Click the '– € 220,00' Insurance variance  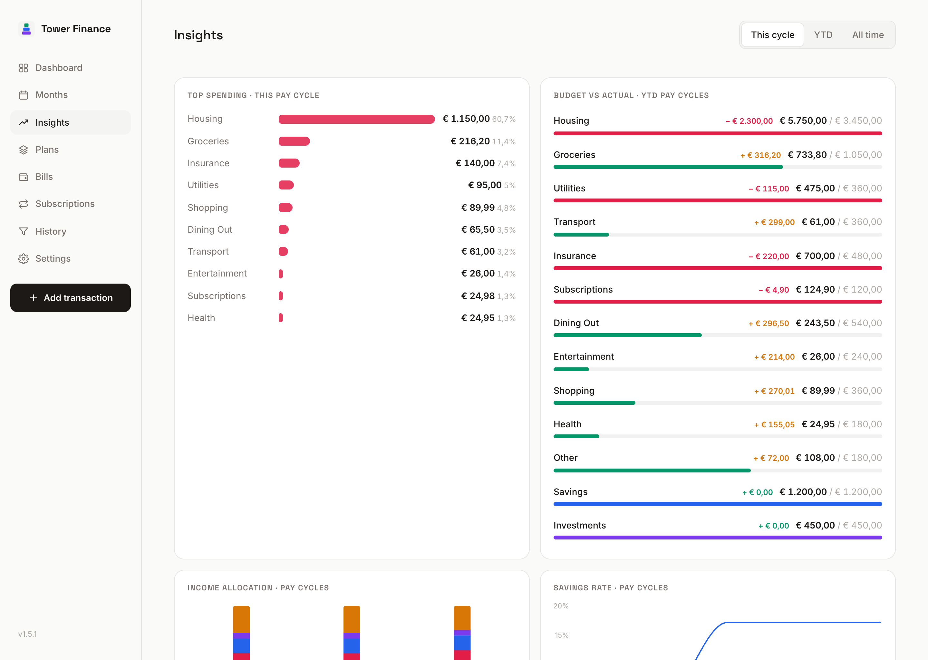click(768, 257)
